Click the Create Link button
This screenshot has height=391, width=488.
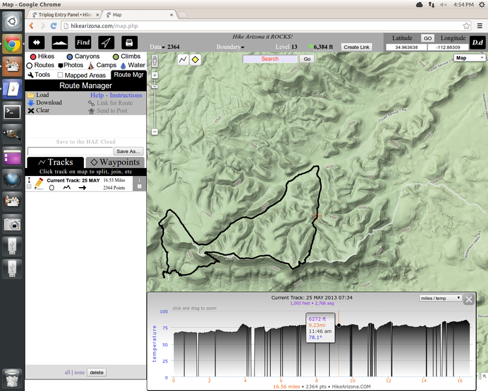(x=357, y=47)
